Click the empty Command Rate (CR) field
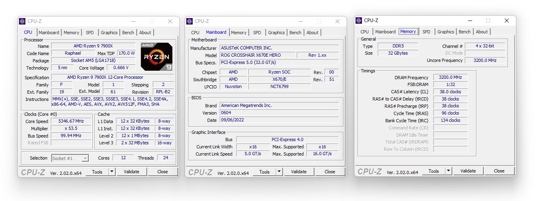The image size is (545, 201). pyautogui.click(x=450, y=128)
